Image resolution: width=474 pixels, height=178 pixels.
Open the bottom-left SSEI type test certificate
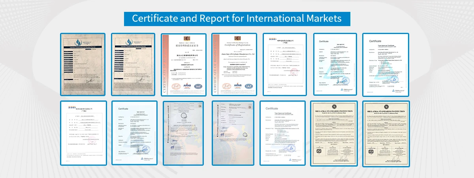click(x=83, y=133)
